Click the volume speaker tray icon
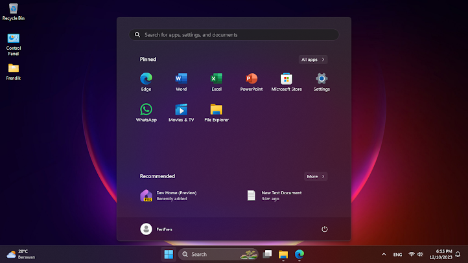Viewport: 468px width, 263px height. coord(420,255)
